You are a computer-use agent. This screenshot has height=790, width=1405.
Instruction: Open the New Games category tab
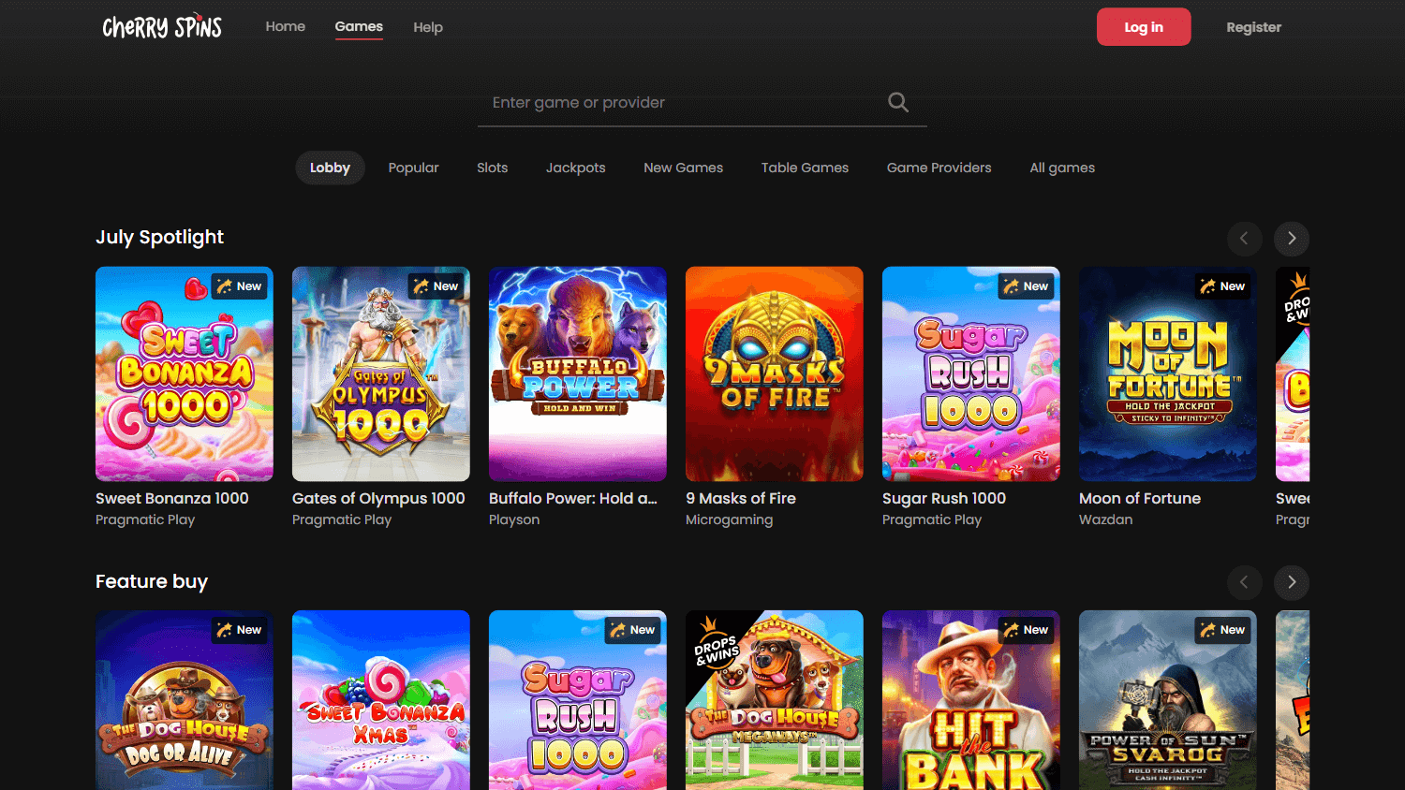point(684,168)
